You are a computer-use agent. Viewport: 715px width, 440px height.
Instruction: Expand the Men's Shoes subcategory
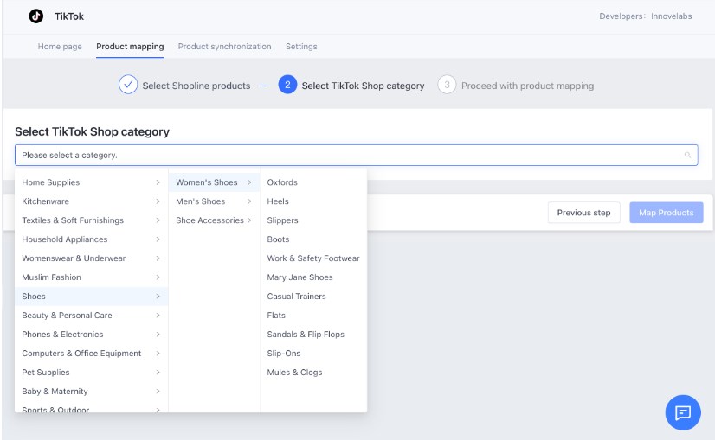point(213,201)
